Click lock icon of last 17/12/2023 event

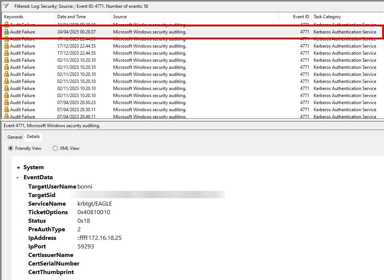click(6, 53)
